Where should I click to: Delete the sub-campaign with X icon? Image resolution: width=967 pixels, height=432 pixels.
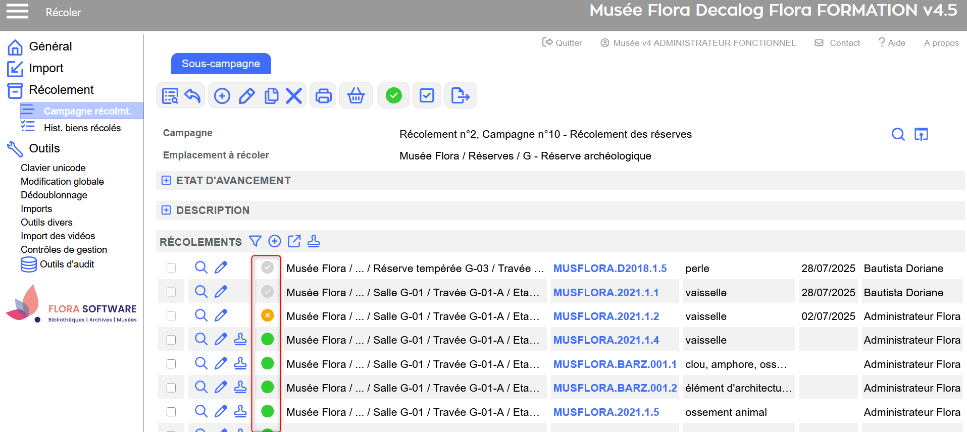pos(294,95)
